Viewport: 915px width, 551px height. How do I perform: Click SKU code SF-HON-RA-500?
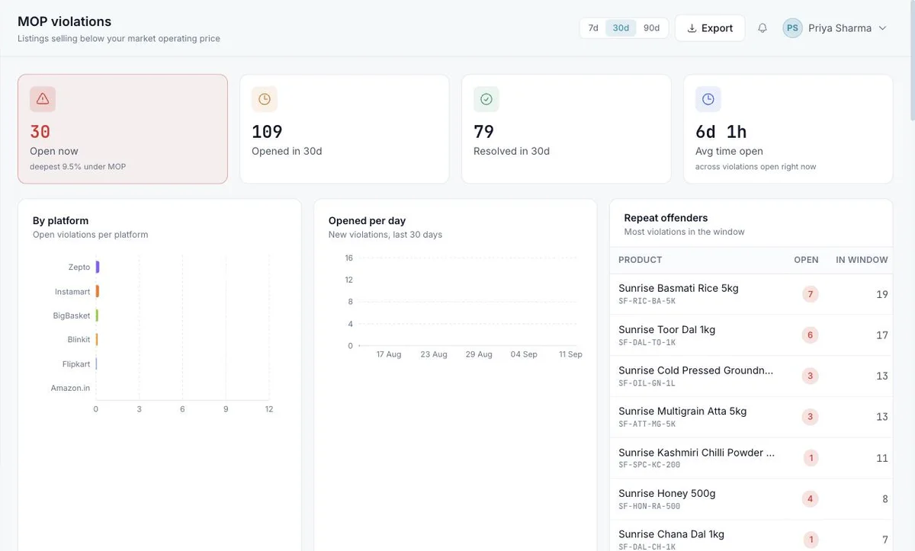[x=650, y=506]
